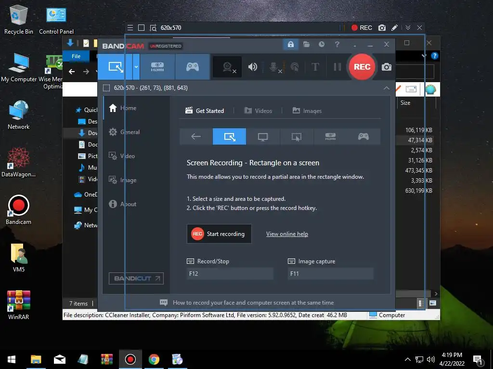
Task: Select fullscreen monitor mode tile
Action: (x=263, y=136)
